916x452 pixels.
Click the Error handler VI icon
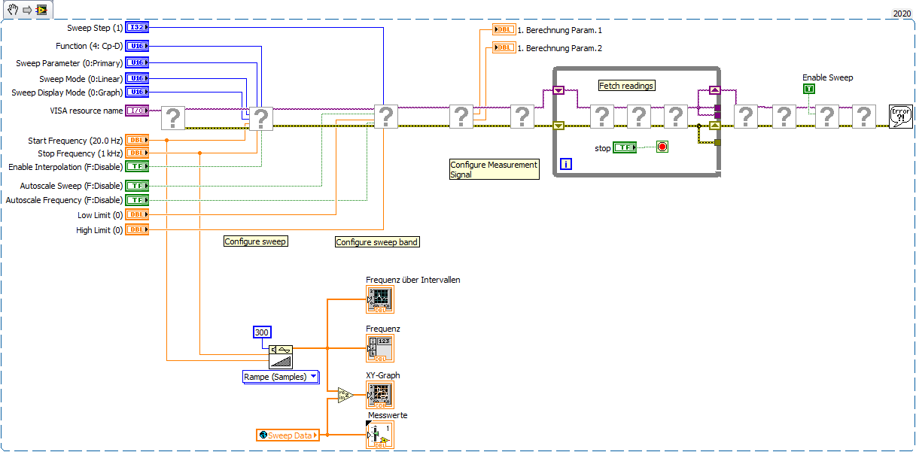[900, 117]
